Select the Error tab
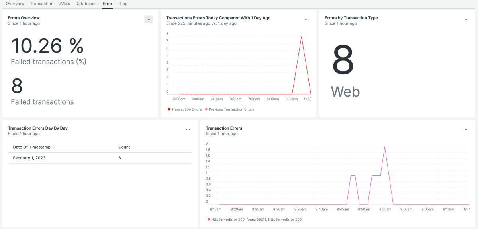 107,4
